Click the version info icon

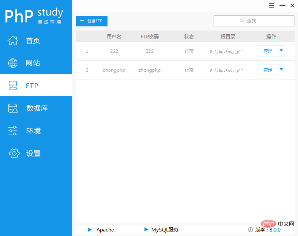(x=250, y=230)
